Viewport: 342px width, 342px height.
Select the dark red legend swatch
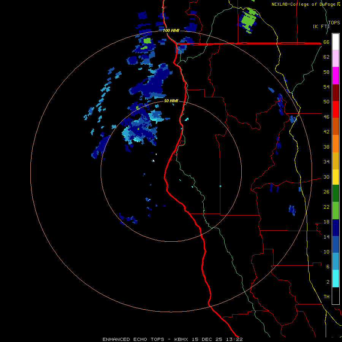(x=336, y=92)
